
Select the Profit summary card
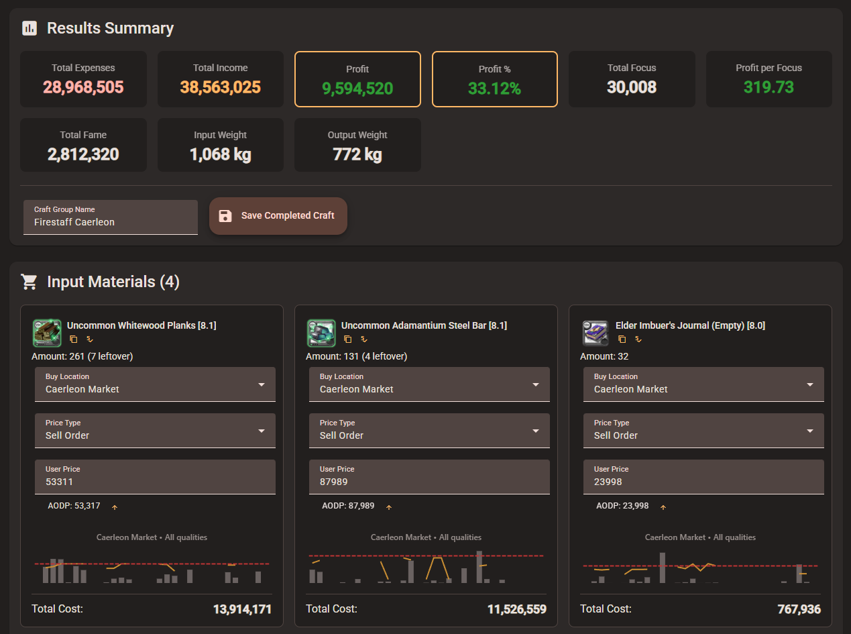pos(357,79)
